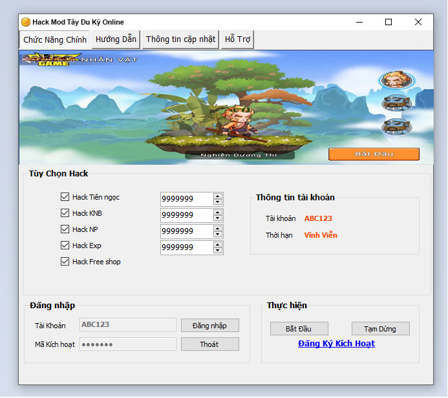
Task: Uncheck the Hack NP checkbox
Action: pyautogui.click(x=65, y=229)
